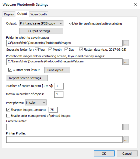Browse for the photobooth images Webcam folder
This screenshot has width=140, height=159.
tap(126, 62)
